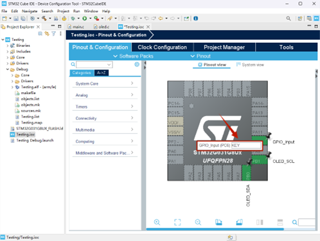Image resolution: width=320 pixels, height=241 pixels.
Task: Click the stacked layout icon in pinout toolbar
Action: pyautogui.click(x=280, y=222)
